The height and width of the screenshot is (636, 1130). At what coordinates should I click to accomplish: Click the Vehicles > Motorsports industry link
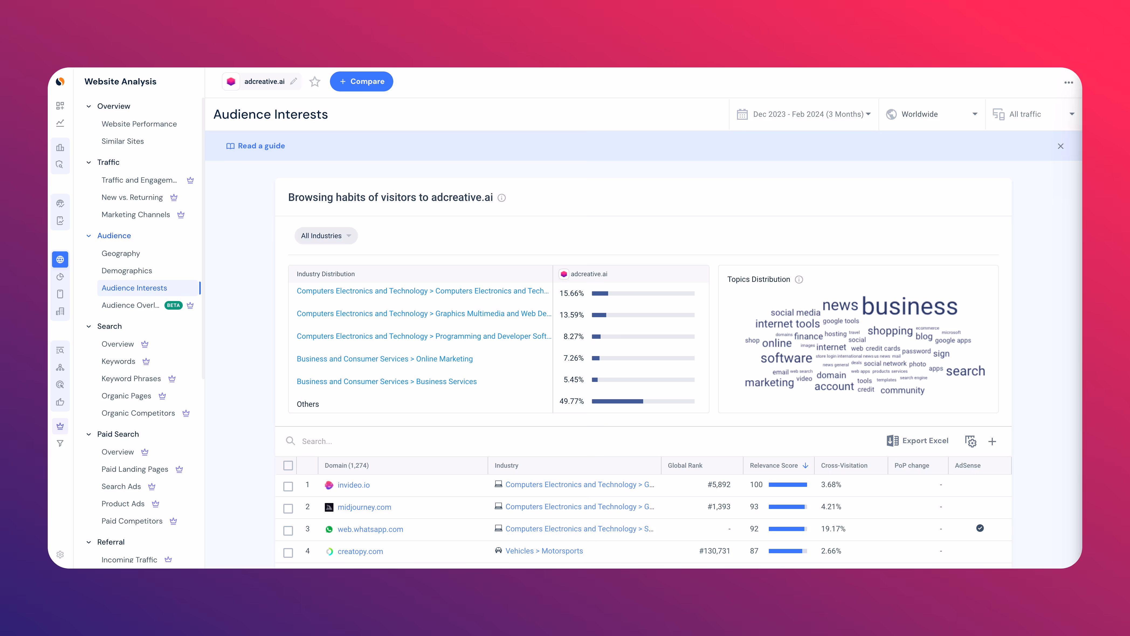[x=544, y=551]
